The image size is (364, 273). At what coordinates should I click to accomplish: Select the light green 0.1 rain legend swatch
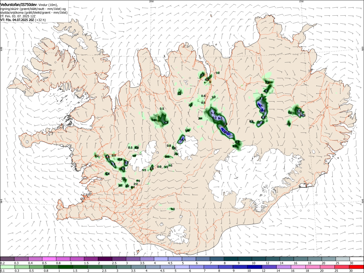[7, 267]
